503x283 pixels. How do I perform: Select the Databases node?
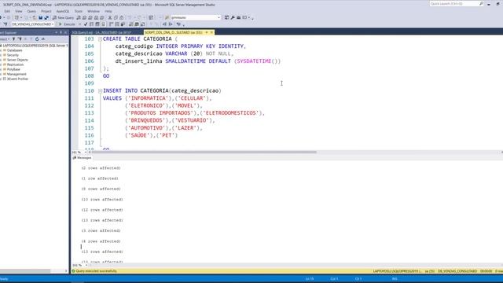(14, 50)
